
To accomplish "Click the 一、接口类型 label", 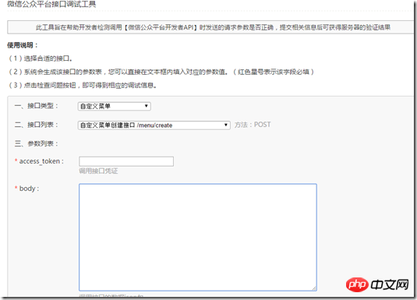I will [37, 106].
